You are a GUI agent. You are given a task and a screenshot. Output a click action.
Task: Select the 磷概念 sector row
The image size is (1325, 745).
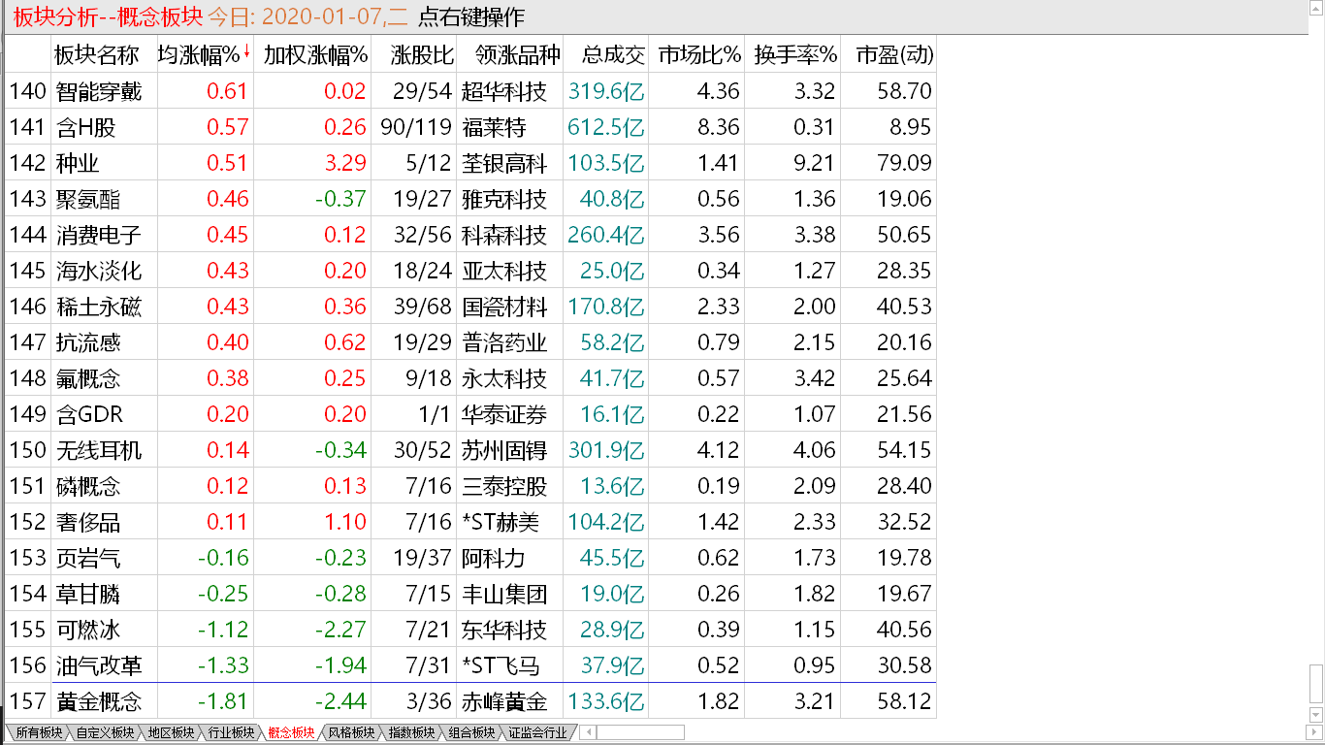470,486
